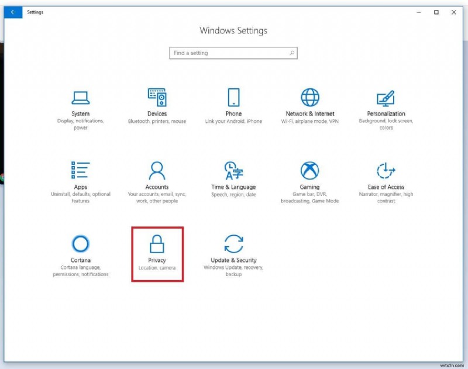Click the Settings title bar label
The image size is (468, 369).
pos(35,12)
